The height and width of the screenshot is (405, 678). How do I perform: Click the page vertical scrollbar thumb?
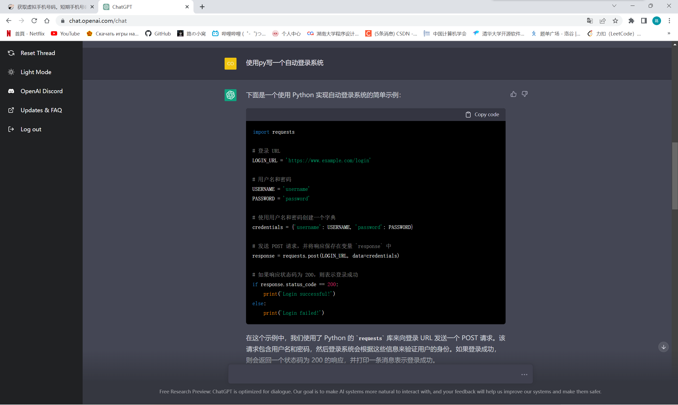click(x=675, y=176)
